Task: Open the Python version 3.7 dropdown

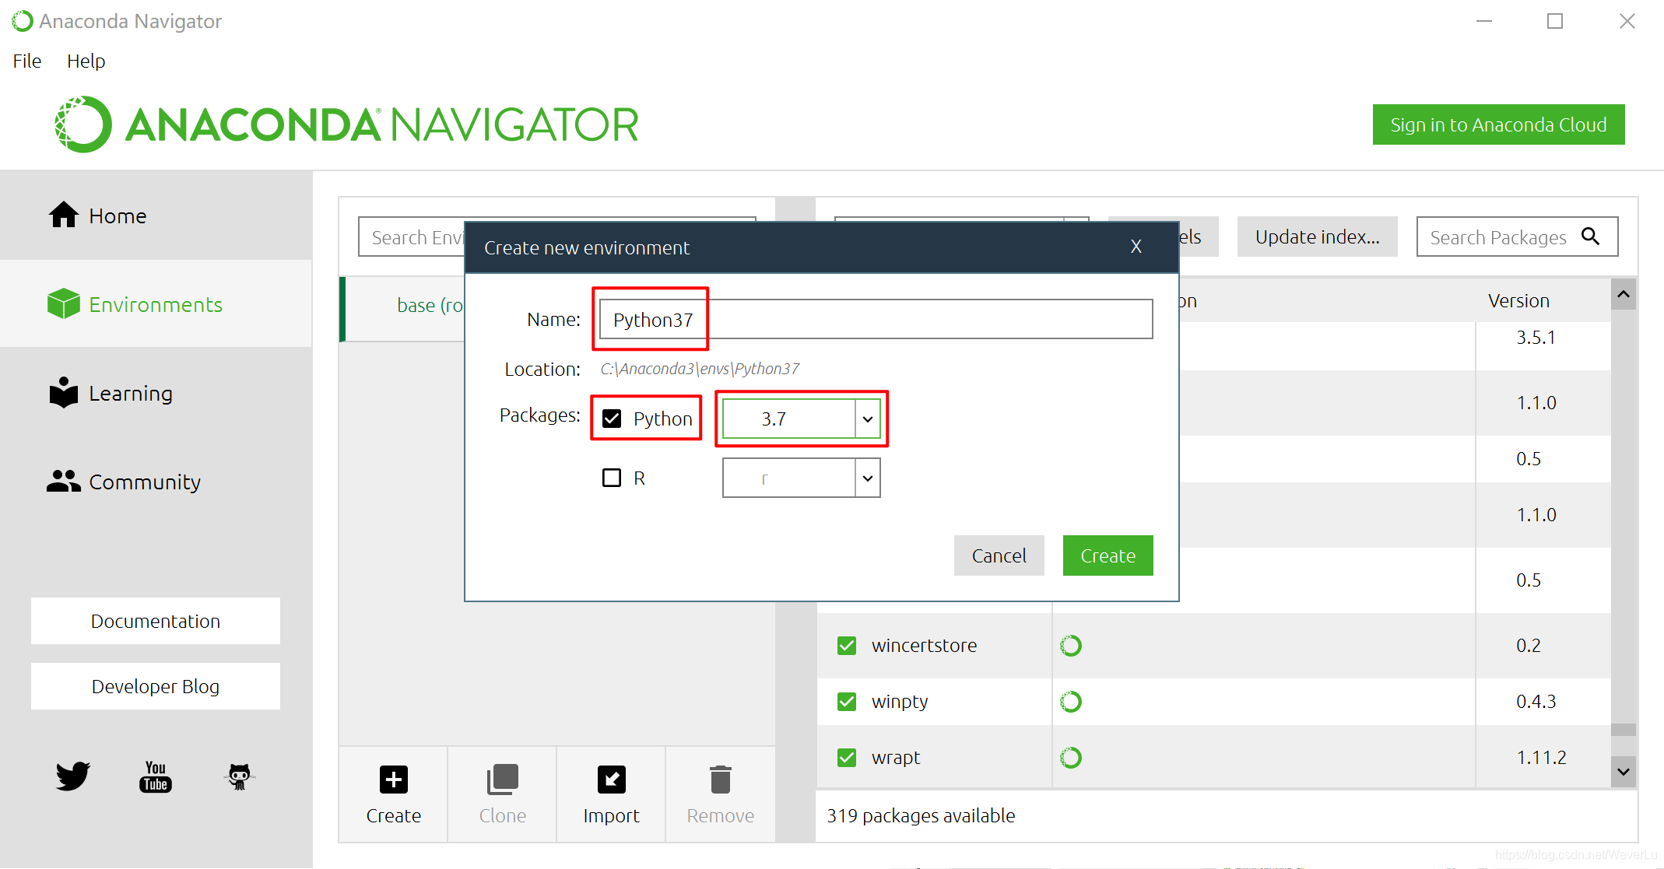Action: [867, 419]
